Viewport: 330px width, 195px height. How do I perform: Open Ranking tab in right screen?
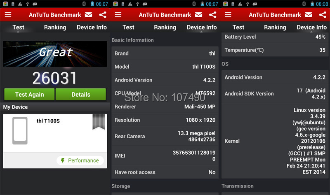click(275, 27)
